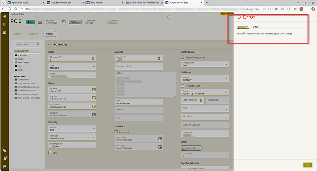This screenshot has height=171, width=317.
Task: Select the Details tab
Action: [50, 34]
